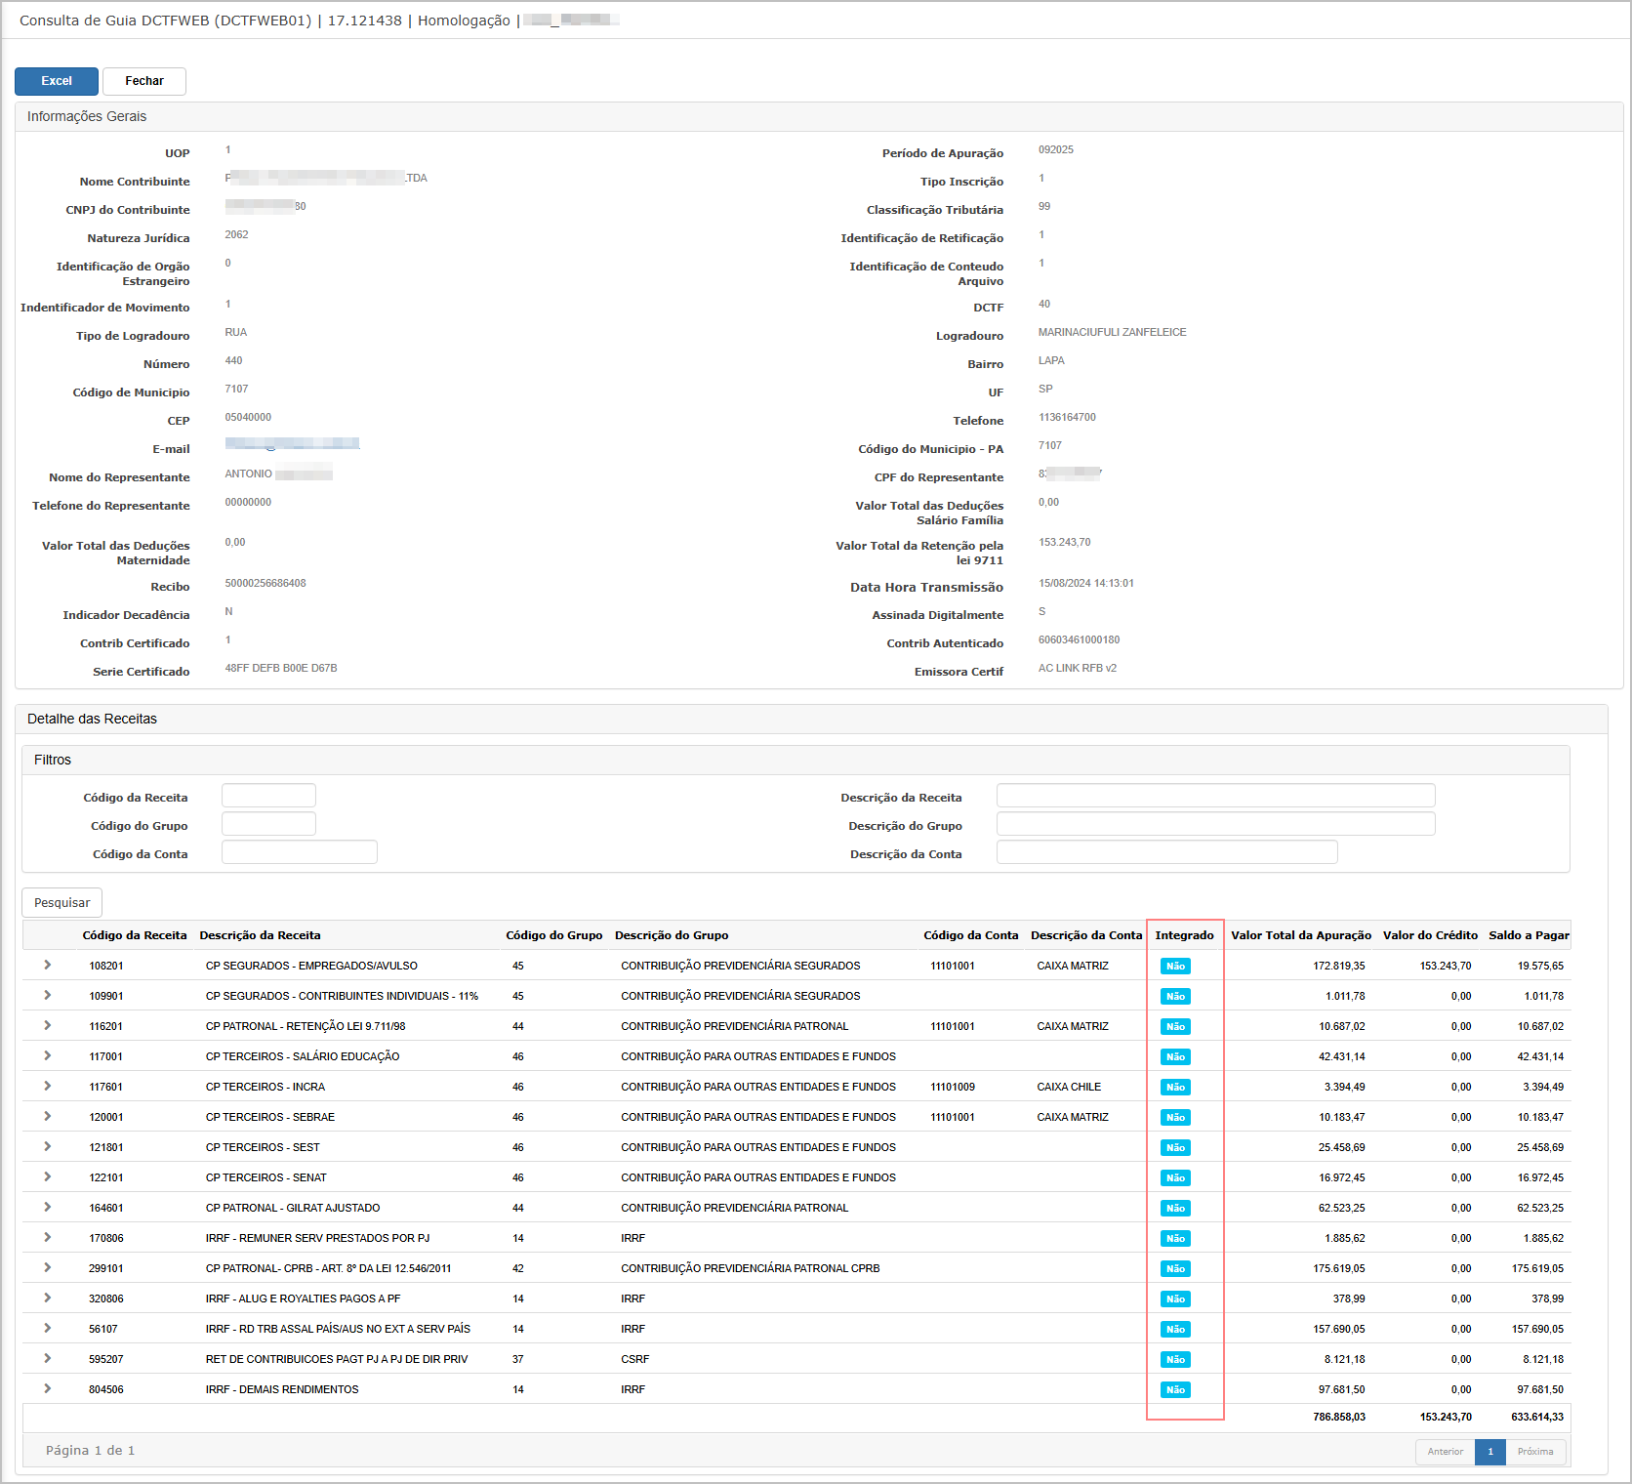Click into the Código da Conta filter
The width and height of the screenshot is (1632, 1484).
pos(299,852)
